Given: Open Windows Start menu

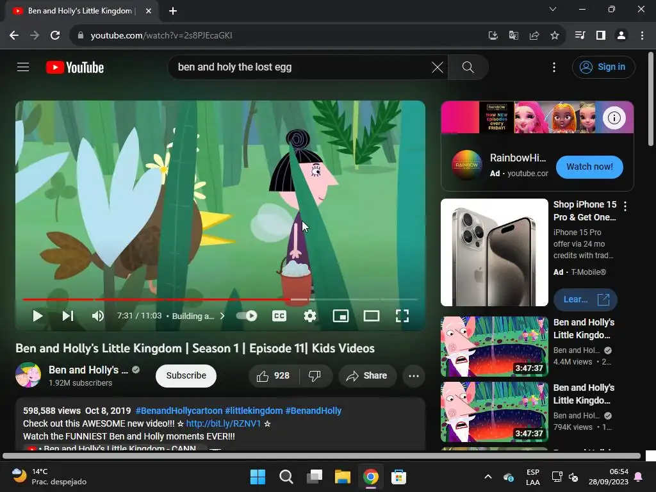Looking at the screenshot, I should click(258, 477).
